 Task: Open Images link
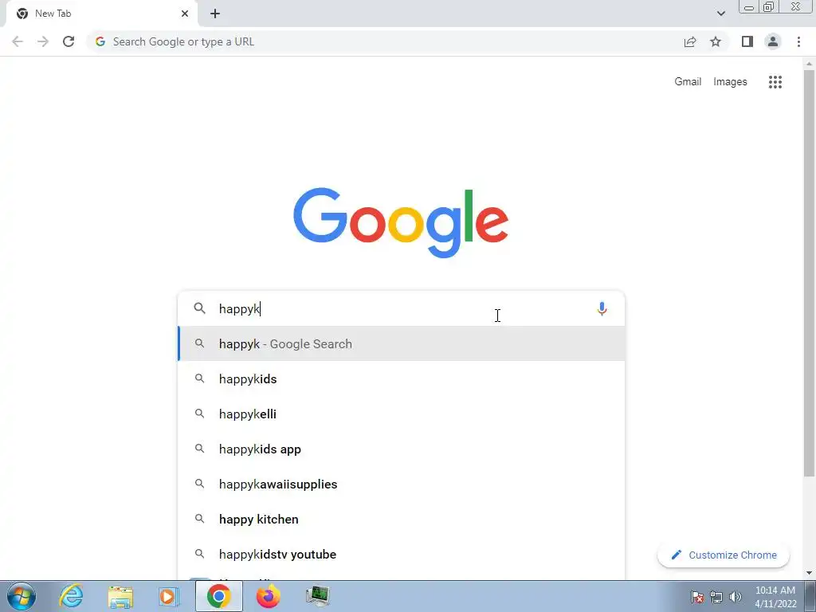pyautogui.click(x=730, y=82)
